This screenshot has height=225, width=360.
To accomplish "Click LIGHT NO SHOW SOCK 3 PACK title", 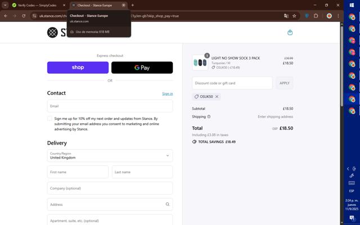I will click(x=236, y=58).
